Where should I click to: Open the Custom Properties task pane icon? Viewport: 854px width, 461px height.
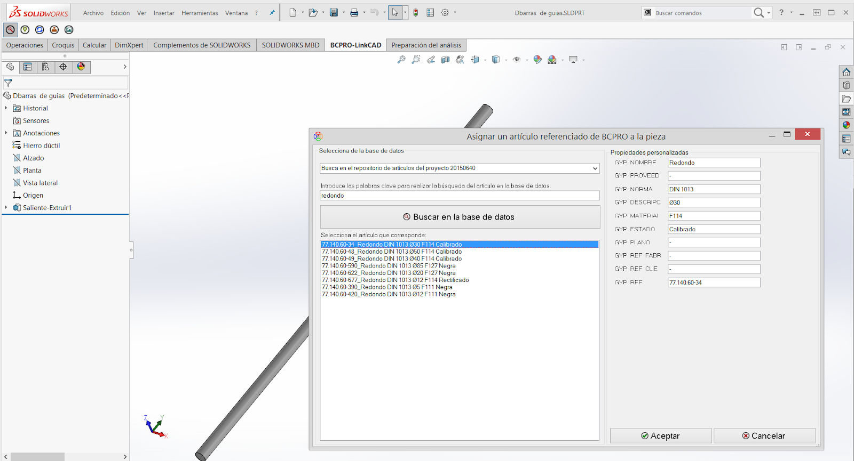(x=847, y=139)
